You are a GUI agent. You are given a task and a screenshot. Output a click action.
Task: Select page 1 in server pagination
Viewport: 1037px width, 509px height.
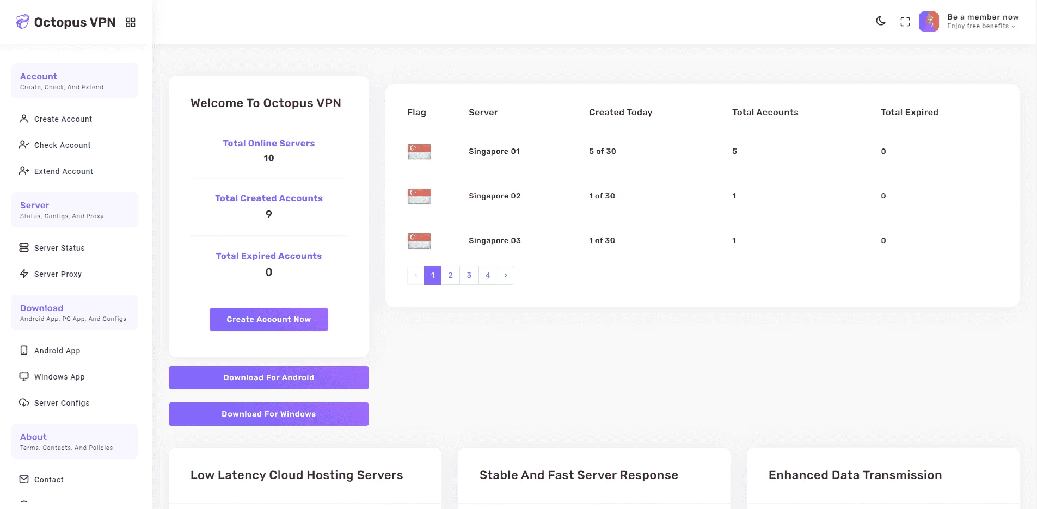click(433, 275)
